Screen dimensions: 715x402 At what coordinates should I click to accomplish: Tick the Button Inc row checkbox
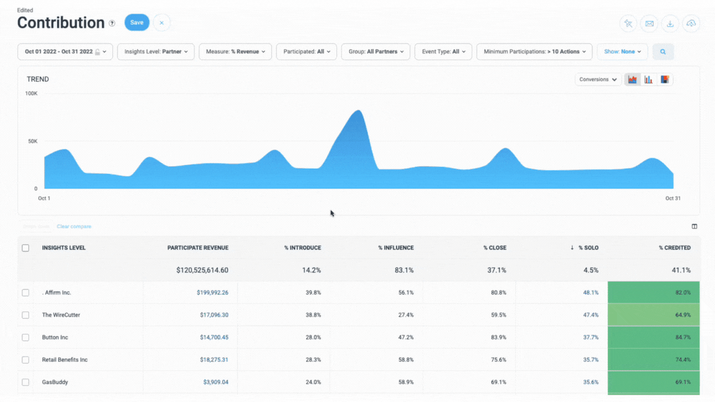point(25,337)
